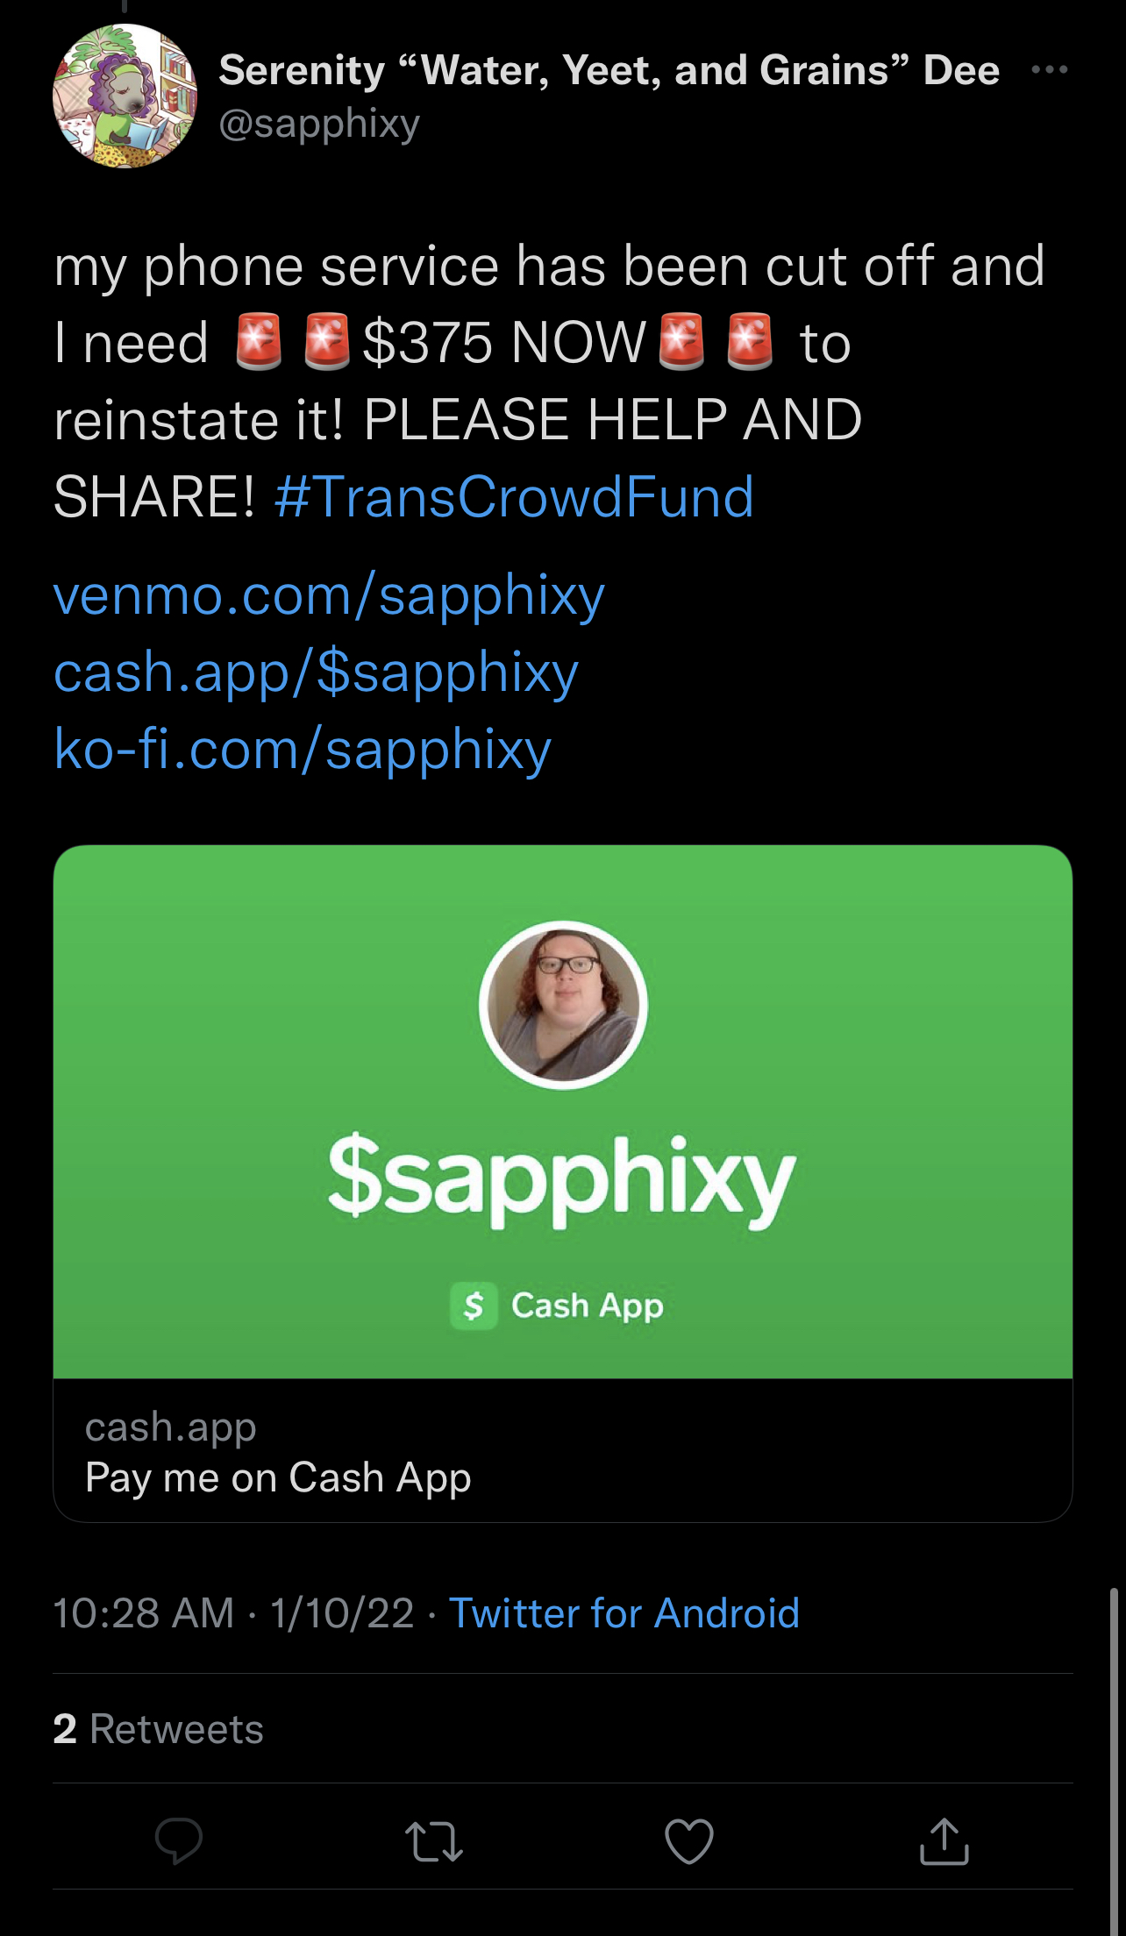Click the vertical scrollbar on the right edge
Screen dimensions: 1126x1936
(1114, 1762)
